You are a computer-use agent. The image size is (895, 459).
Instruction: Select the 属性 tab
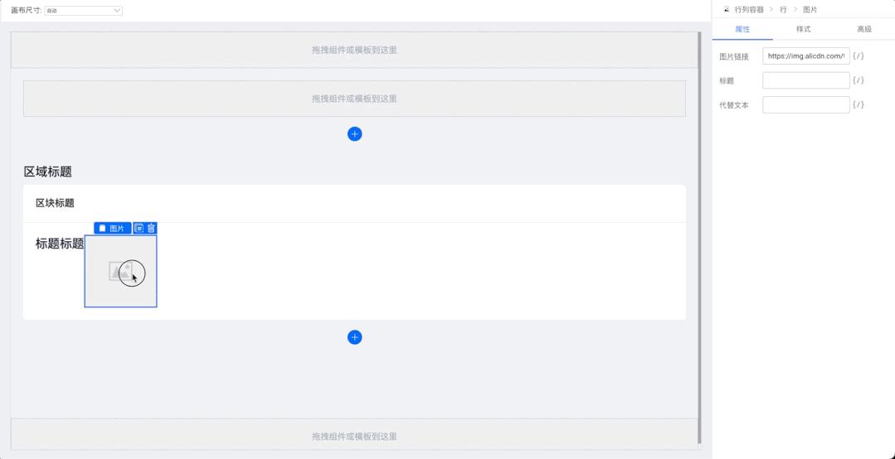click(742, 29)
